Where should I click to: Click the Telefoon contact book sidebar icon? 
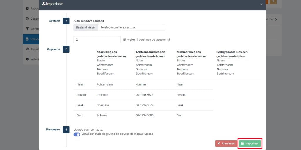[x=27, y=39]
